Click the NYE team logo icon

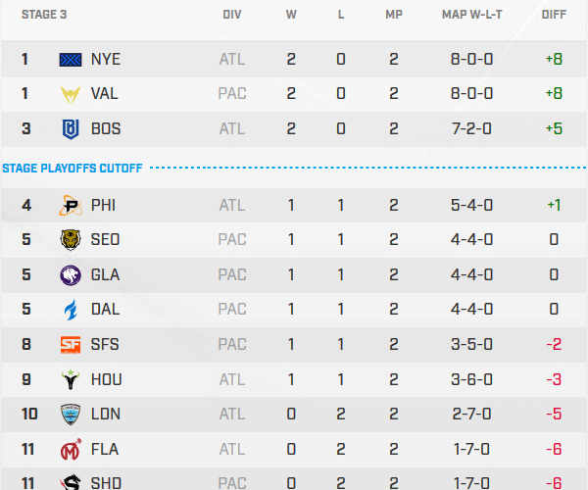point(71,60)
